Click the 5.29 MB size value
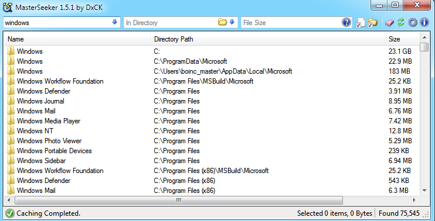Viewport: 435px width, 221px height. point(400,141)
